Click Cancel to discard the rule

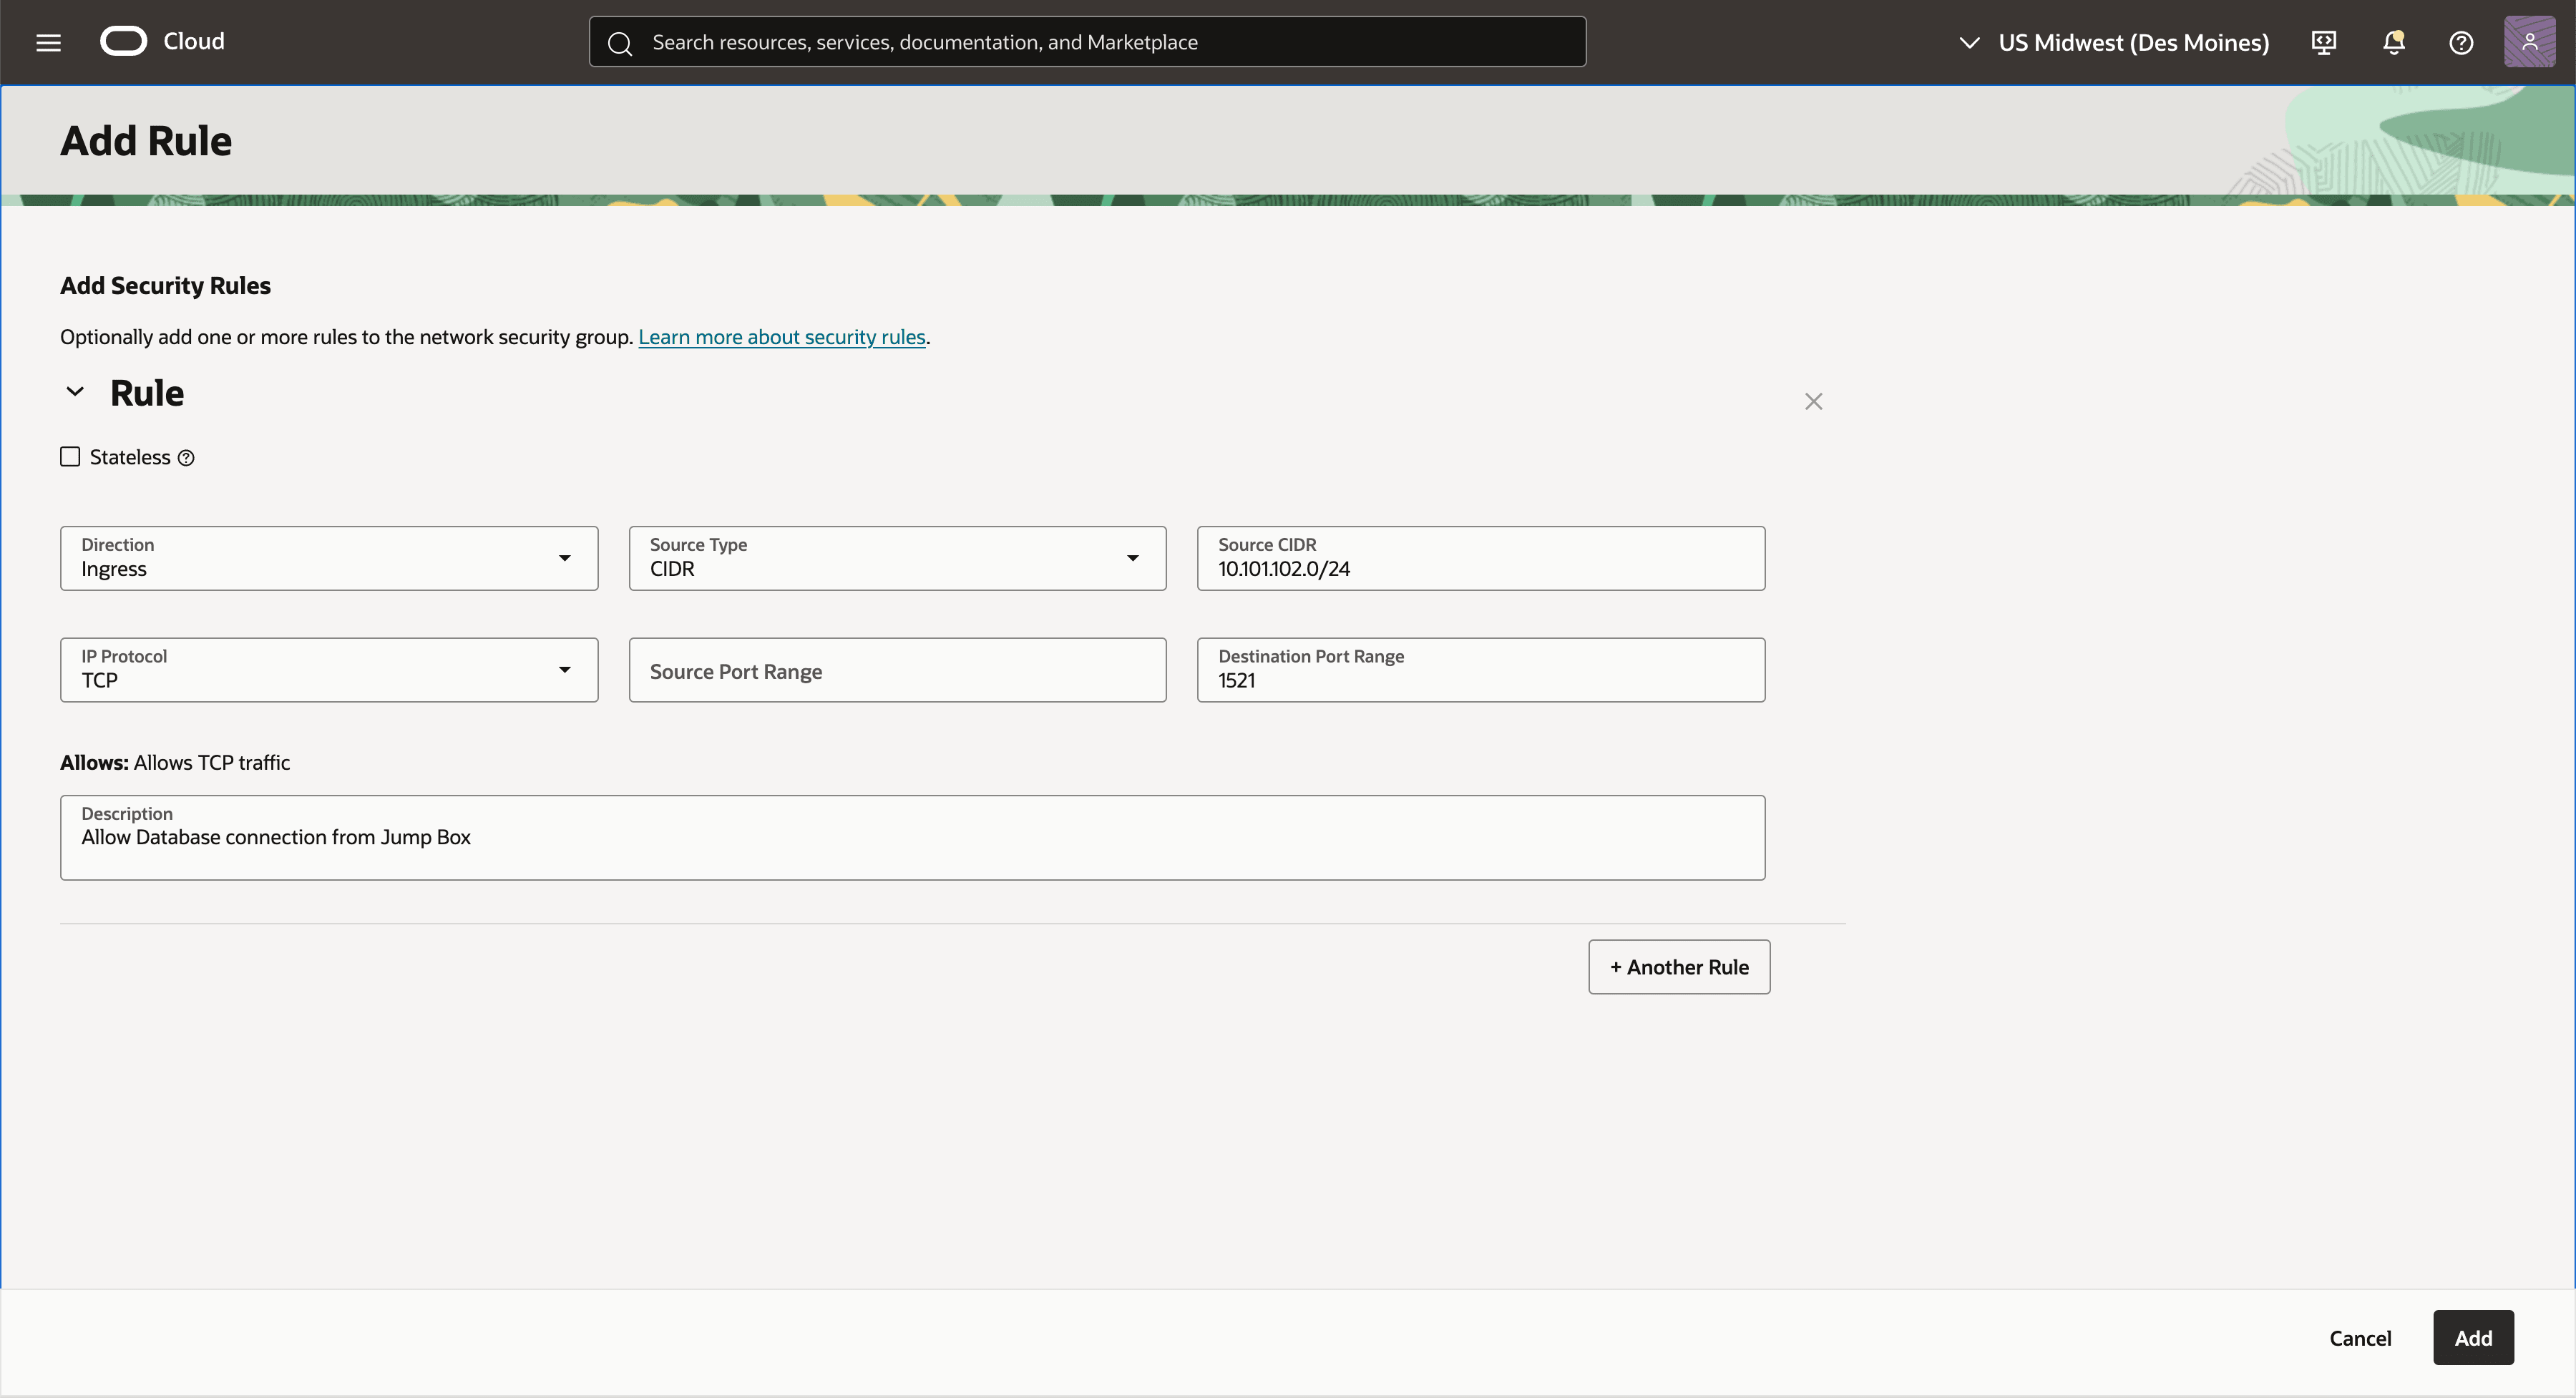tap(2360, 1337)
